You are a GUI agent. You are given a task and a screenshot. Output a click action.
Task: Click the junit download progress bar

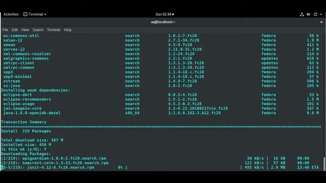(184, 168)
